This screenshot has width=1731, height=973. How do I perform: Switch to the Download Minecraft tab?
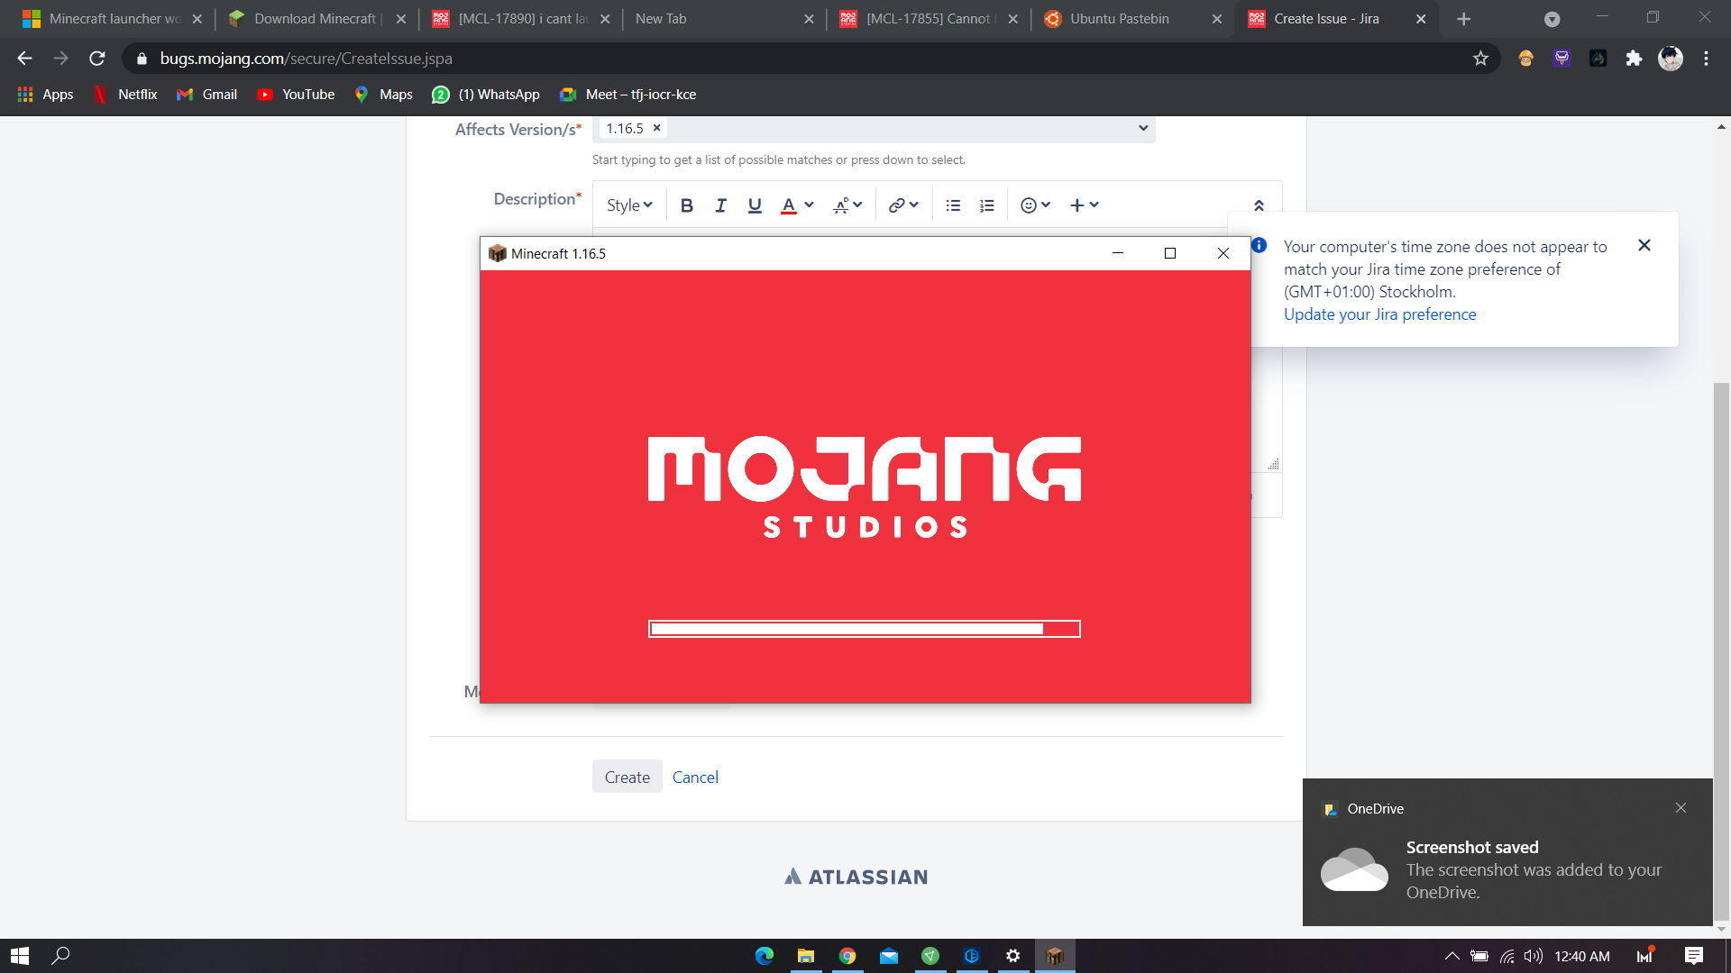click(x=315, y=19)
